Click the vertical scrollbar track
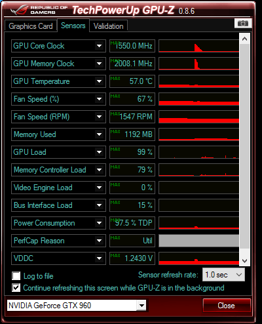 [x=244, y=150]
